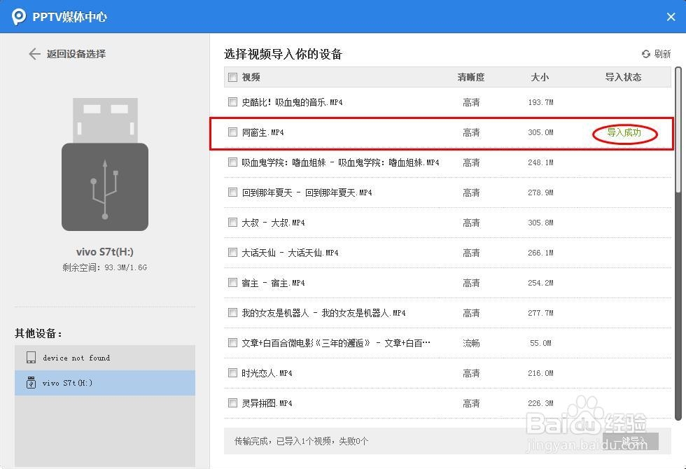The image size is (686, 469).
Task: Click the white X close icon
Action: click(670, 17)
